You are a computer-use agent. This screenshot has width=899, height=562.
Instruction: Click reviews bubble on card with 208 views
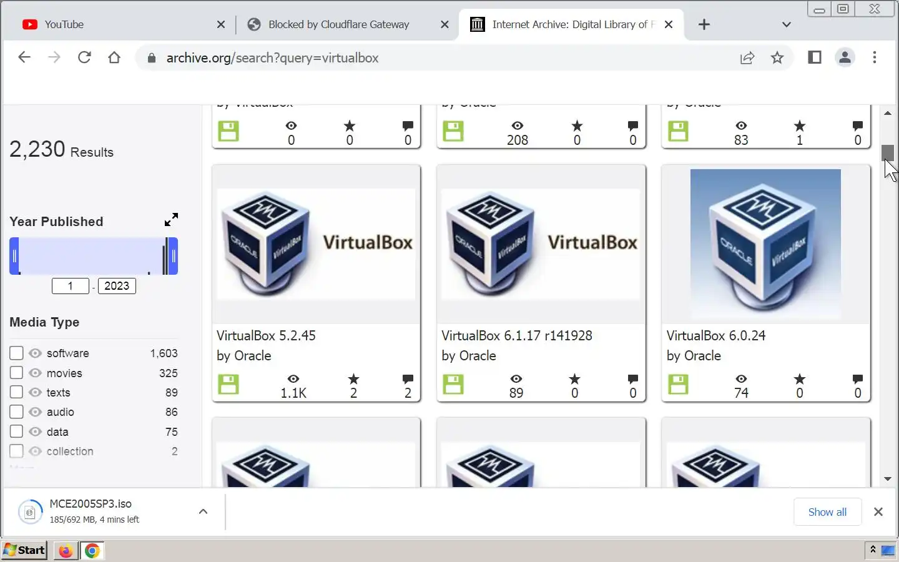tap(633, 126)
